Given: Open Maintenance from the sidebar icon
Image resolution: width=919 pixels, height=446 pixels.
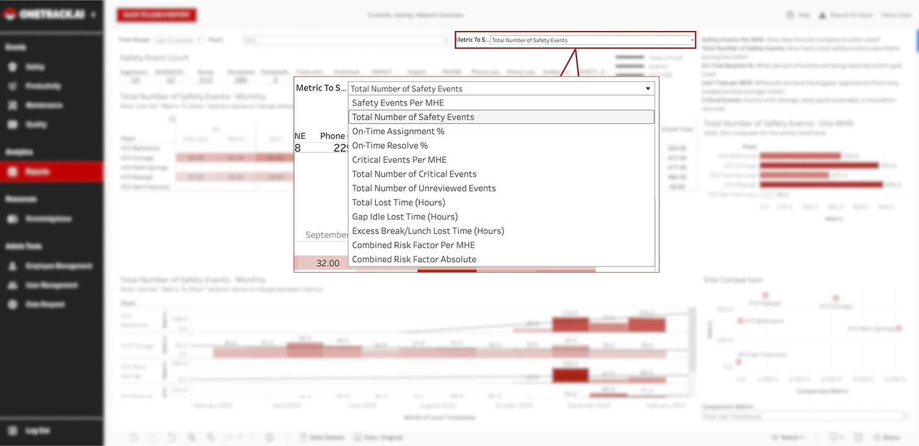Looking at the screenshot, I should pyautogui.click(x=12, y=105).
